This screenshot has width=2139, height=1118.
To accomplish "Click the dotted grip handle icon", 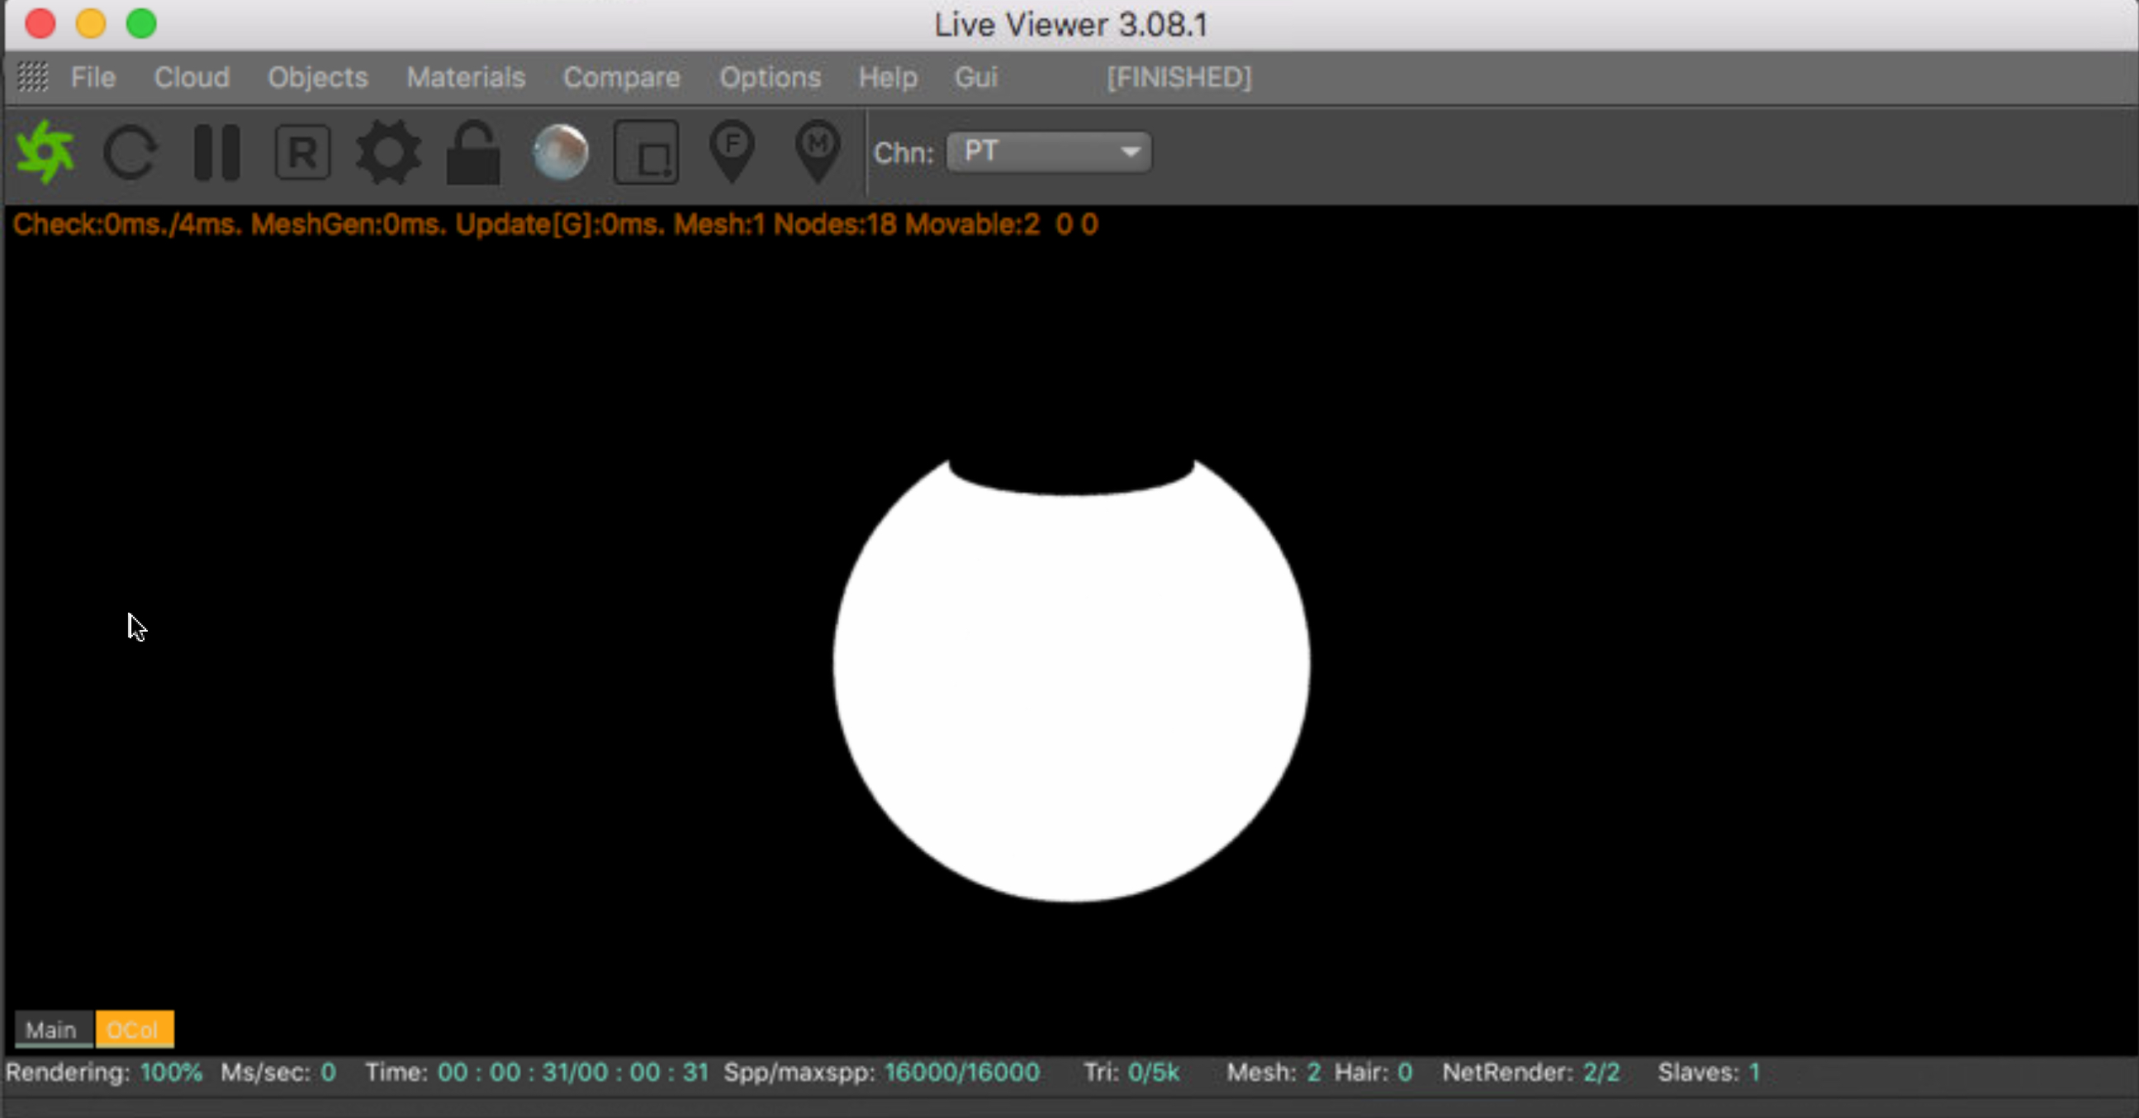I will click(x=33, y=77).
